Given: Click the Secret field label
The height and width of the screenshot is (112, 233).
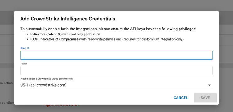Looking at the screenshot, I should 24,63.
